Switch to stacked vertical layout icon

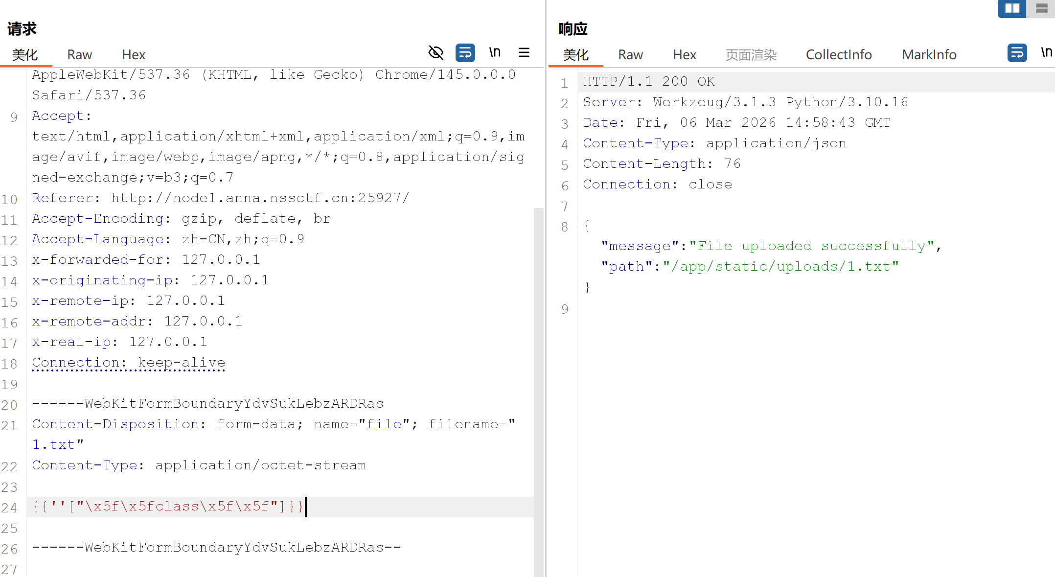click(x=1042, y=8)
